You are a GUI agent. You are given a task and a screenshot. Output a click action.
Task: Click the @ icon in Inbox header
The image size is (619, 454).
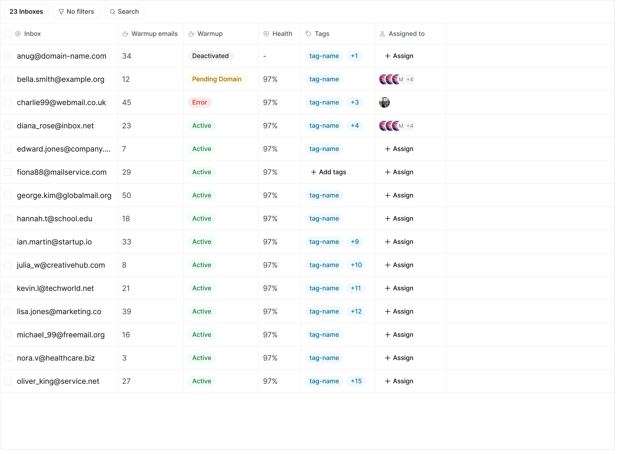pos(18,34)
